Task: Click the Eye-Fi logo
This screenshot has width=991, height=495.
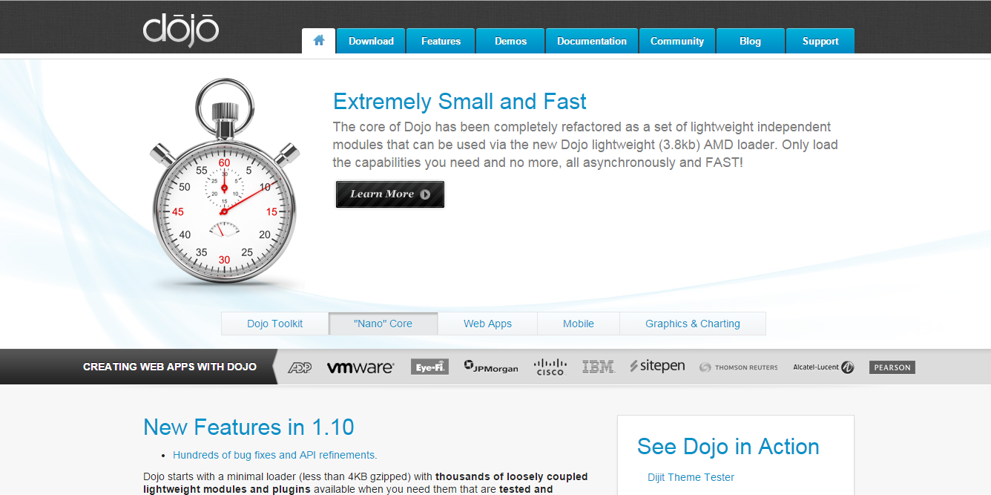Action: [x=429, y=367]
